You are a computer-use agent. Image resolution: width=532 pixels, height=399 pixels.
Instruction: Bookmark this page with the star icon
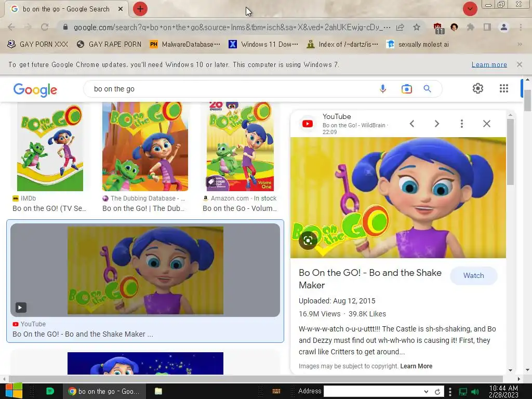click(x=417, y=27)
